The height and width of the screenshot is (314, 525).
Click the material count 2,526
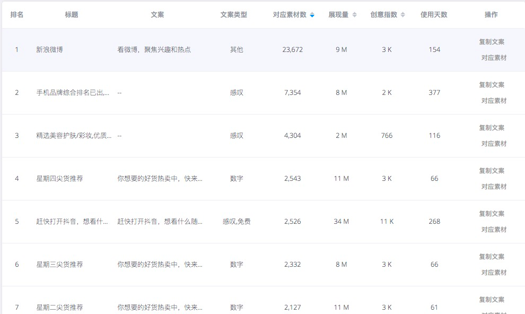click(293, 222)
